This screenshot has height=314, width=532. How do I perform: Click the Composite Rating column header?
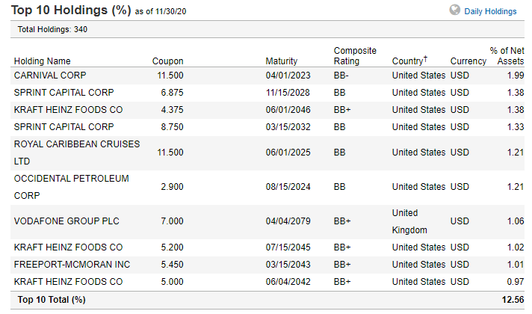tap(355, 55)
